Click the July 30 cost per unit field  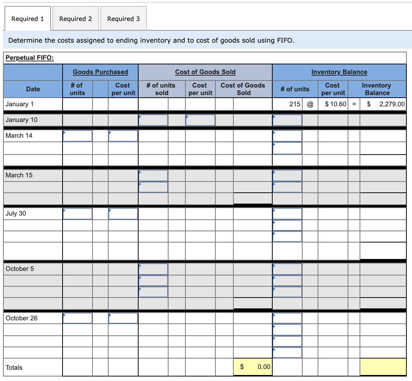[x=122, y=213]
